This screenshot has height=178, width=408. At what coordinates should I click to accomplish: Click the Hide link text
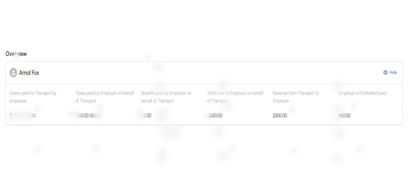pos(393,72)
